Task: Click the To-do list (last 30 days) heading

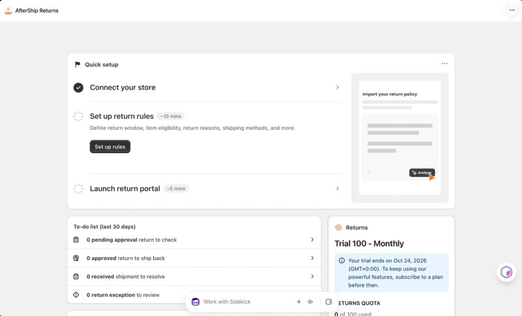Action: pos(104,227)
